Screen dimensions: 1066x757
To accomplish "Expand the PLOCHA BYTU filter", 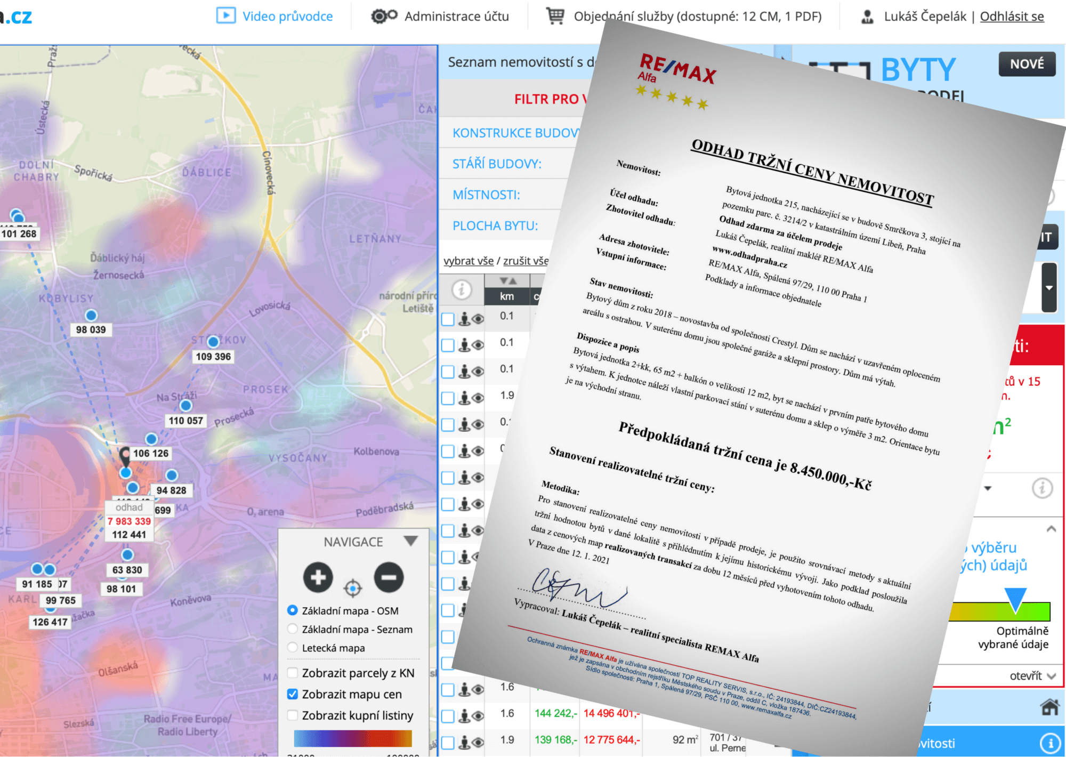I will pyautogui.click(x=495, y=226).
